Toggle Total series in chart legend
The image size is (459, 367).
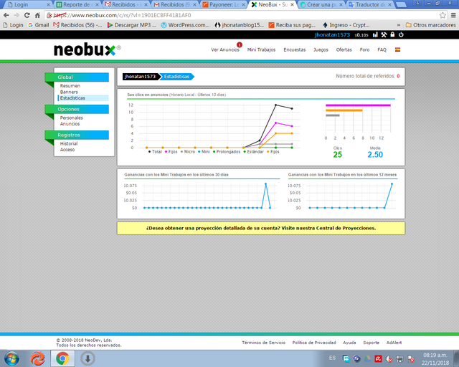(155, 151)
